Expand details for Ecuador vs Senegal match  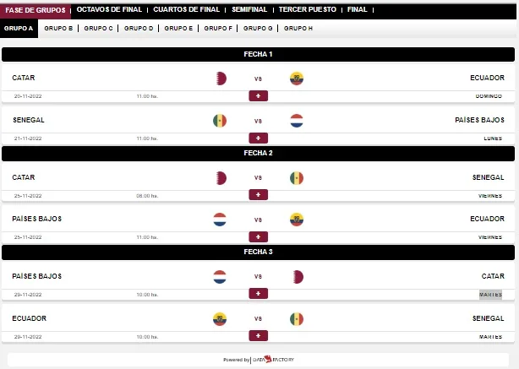coord(258,336)
